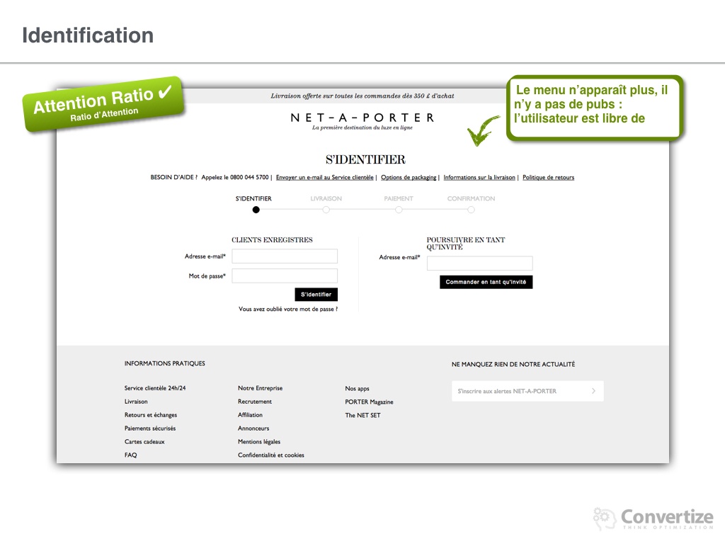Click 'Appelez le 0800 044 5700' text
This screenshot has width=725, height=544.
click(235, 177)
